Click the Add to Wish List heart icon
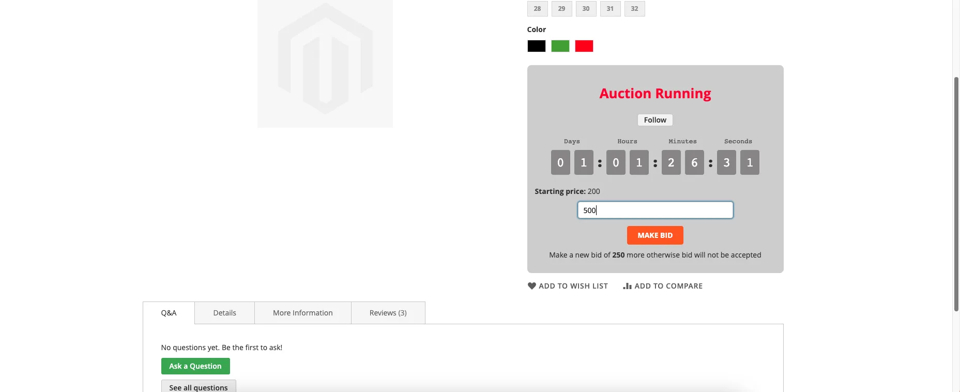The image size is (960, 392). pyautogui.click(x=531, y=286)
